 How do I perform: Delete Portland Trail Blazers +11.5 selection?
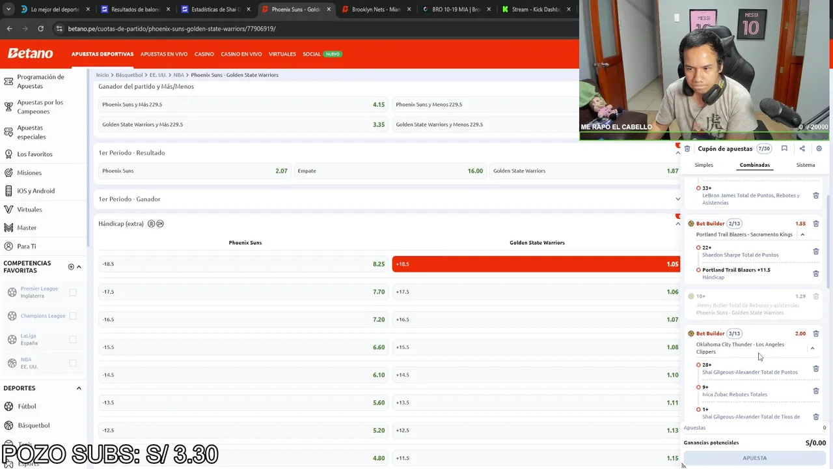(x=815, y=274)
